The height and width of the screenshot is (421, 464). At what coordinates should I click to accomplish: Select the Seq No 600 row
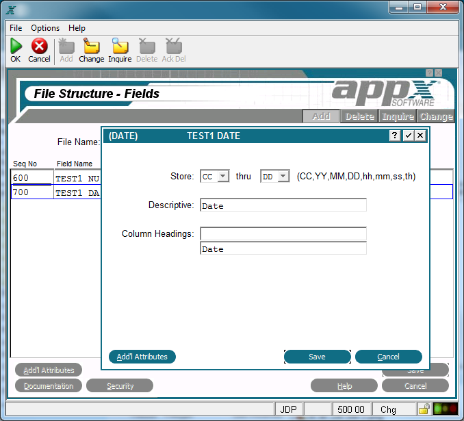coord(56,177)
